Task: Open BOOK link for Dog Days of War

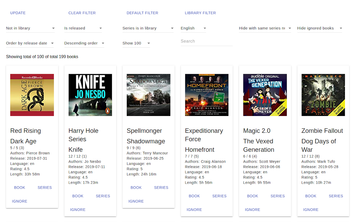Action: click(x=311, y=196)
